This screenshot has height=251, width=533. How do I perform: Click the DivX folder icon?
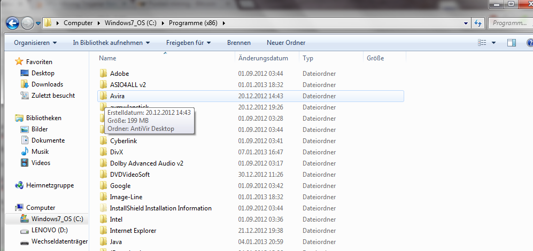click(103, 152)
